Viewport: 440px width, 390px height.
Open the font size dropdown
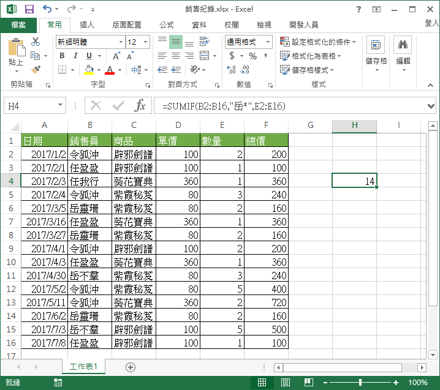150,42
